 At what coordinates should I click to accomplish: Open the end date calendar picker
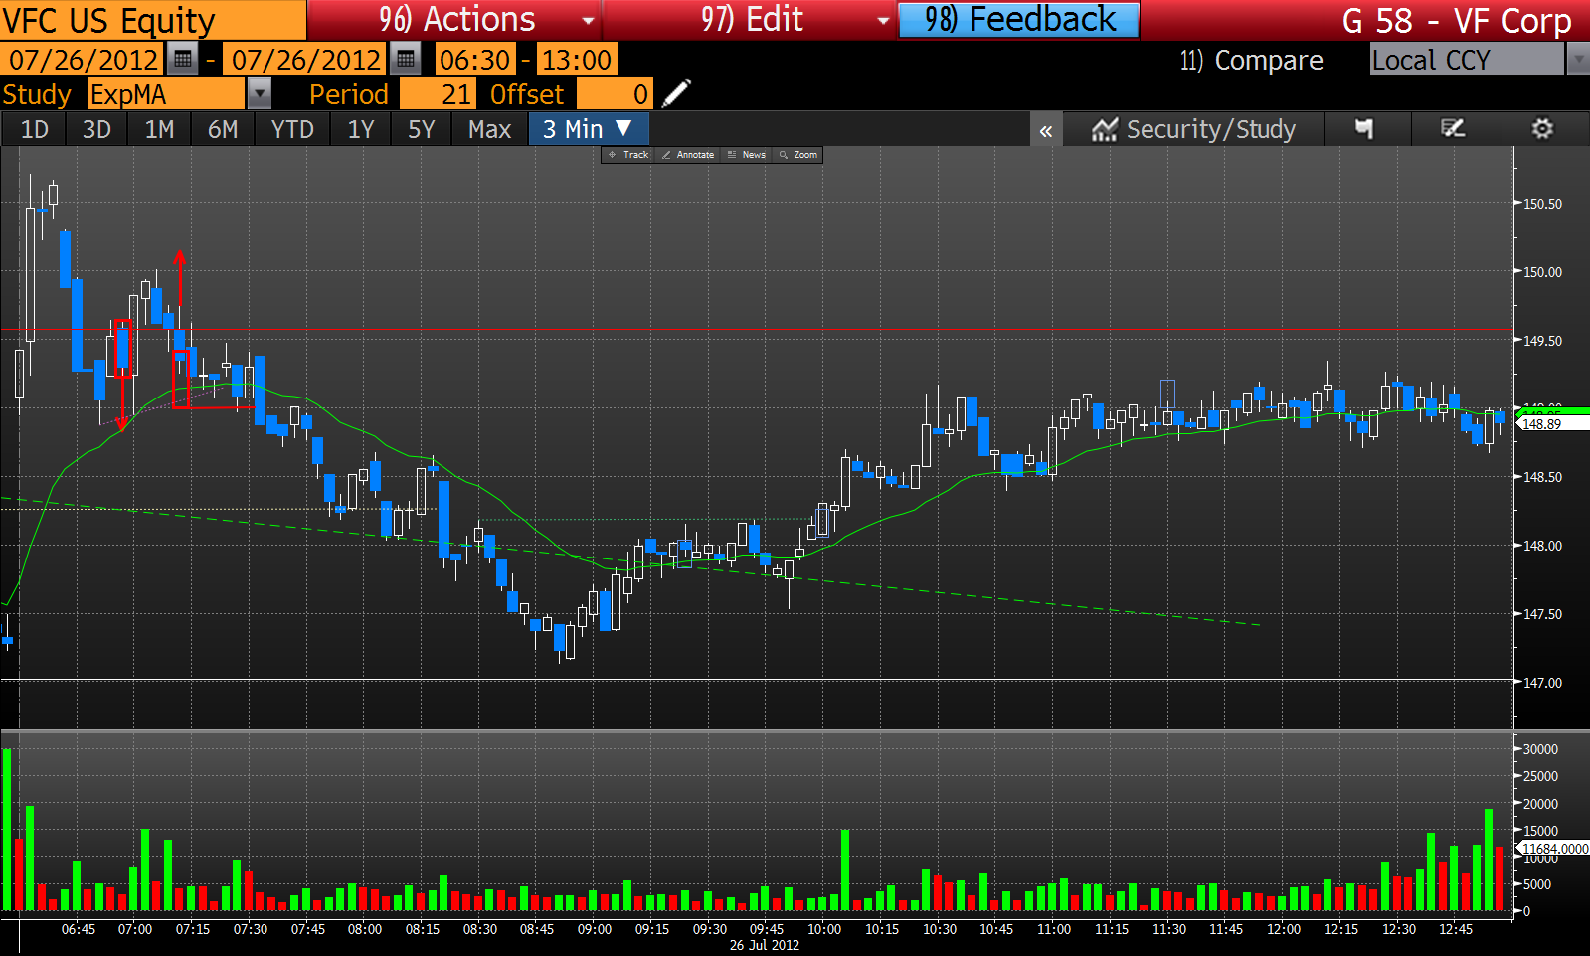(405, 60)
